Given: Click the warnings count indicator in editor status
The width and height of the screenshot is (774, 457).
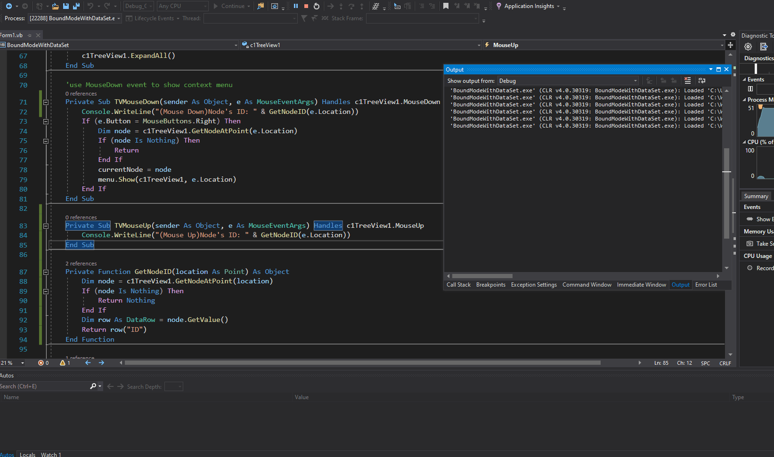Looking at the screenshot, I should click(x=65, y=363).
